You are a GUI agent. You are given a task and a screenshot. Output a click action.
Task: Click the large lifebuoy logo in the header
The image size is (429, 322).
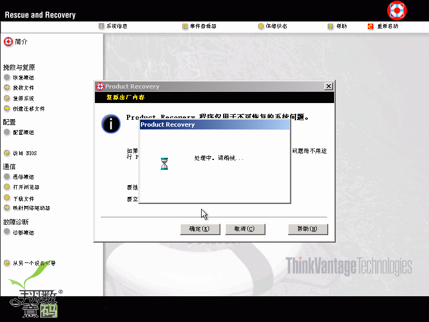click(397, 11)
